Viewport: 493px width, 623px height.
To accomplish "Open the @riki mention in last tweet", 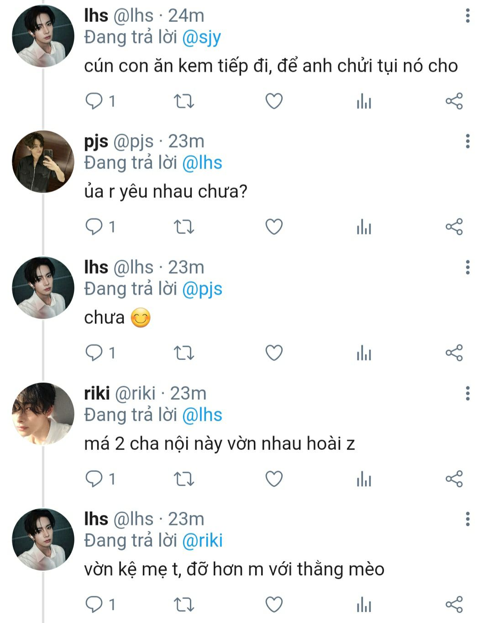I will (x=202, y=541).
